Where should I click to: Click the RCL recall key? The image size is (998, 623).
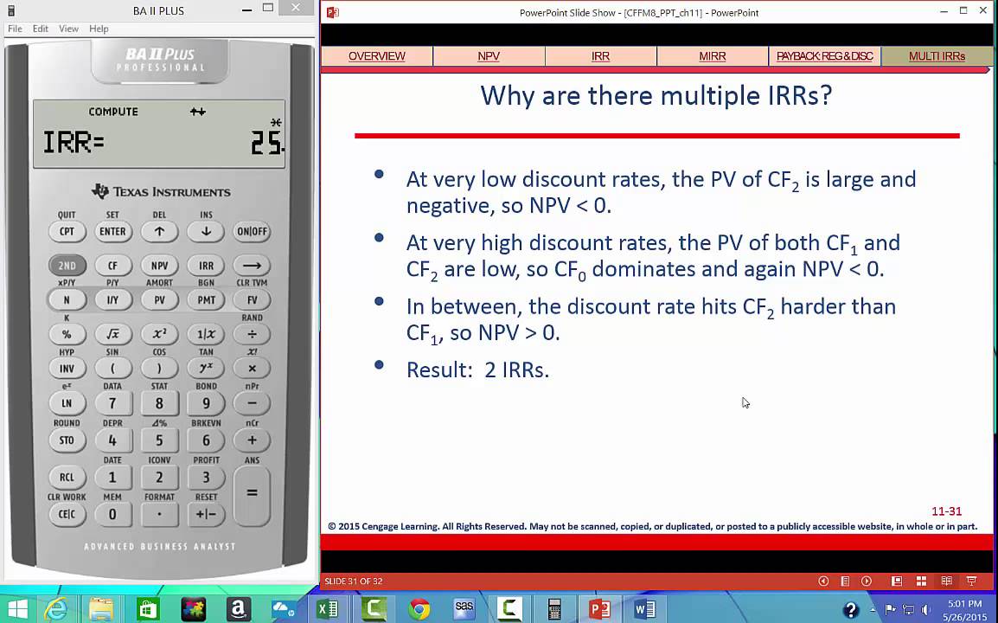tap(67, 477)
